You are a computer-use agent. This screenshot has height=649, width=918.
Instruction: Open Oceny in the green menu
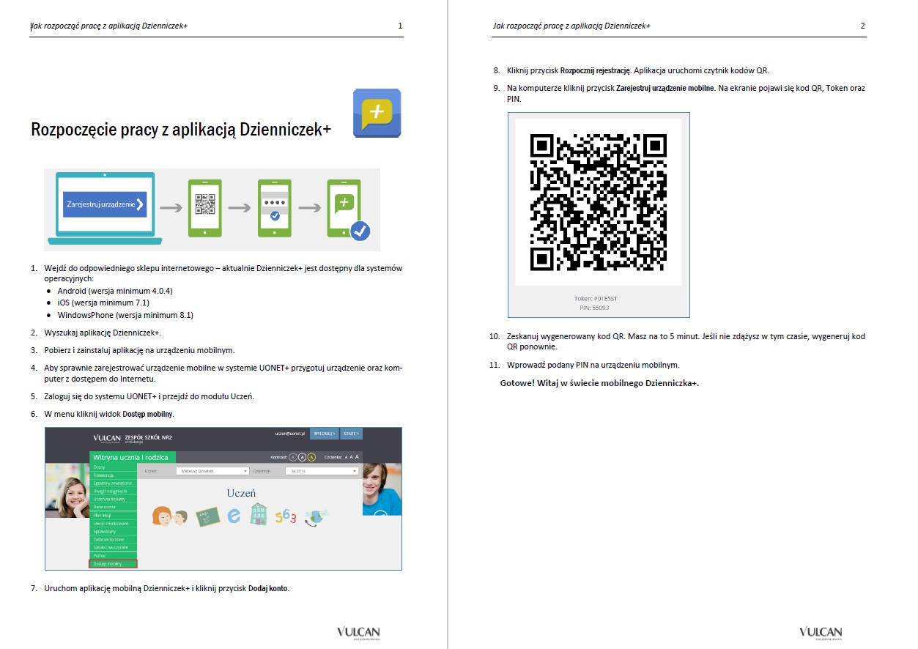pos(113,467)
